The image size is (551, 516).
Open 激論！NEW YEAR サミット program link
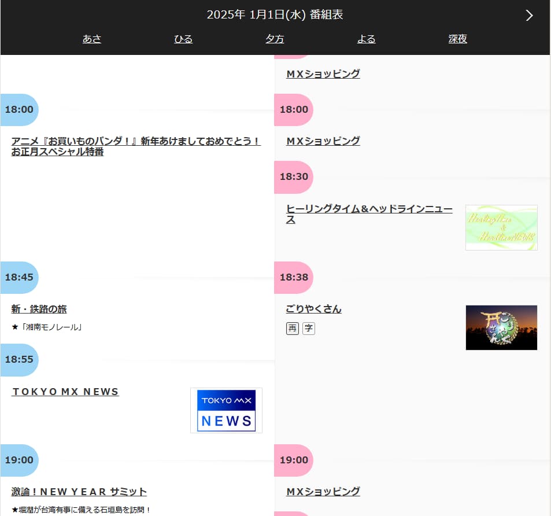[x=79, y=492]
